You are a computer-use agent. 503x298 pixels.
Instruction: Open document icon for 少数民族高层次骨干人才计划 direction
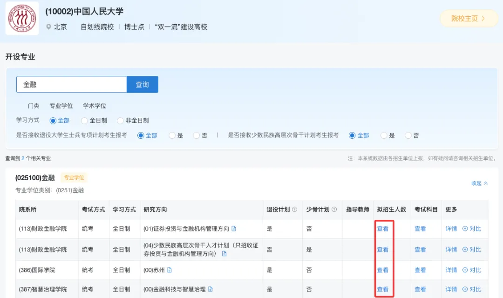click(224, 254)
